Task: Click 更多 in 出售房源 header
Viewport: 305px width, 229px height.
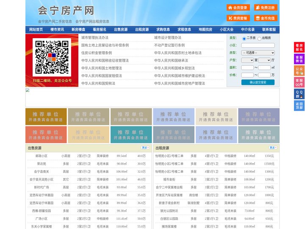Action: [145, 148]
